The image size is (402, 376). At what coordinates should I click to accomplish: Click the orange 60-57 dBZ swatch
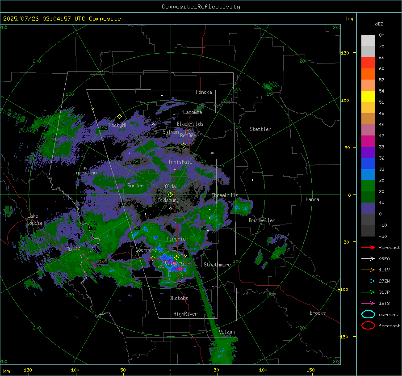pos(368,74)
